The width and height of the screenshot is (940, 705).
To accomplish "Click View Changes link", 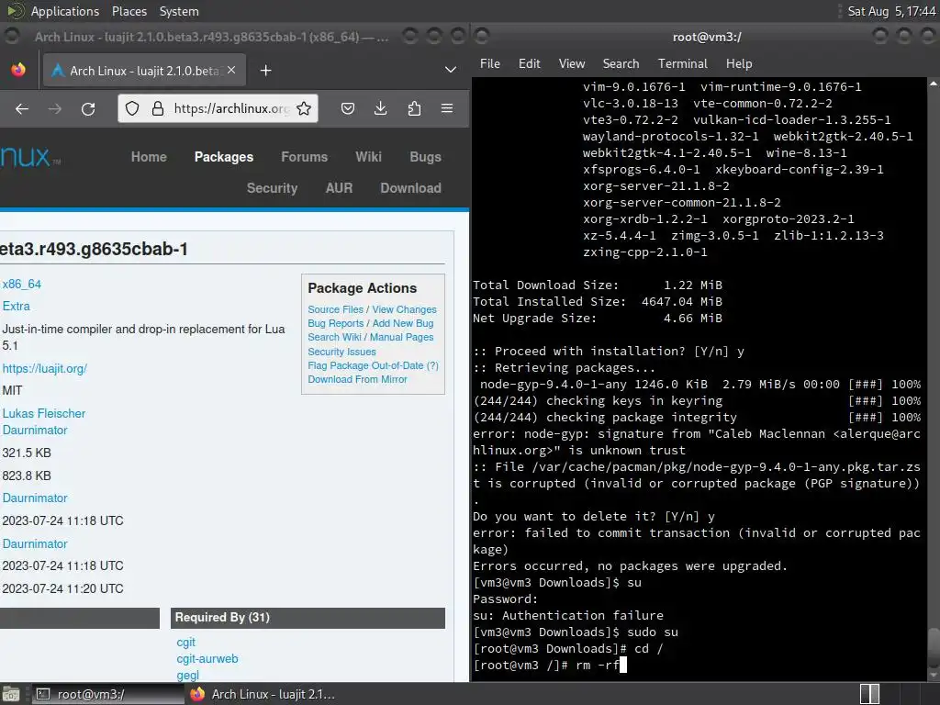I will pos(404,309).
